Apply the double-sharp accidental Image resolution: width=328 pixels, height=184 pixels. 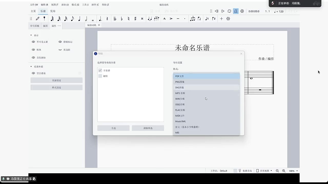(142, 19)
